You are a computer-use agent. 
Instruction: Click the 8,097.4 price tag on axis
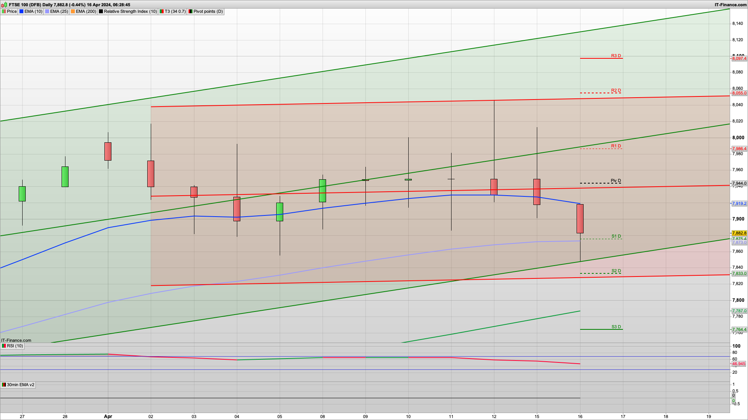click(x=739, y=58)
